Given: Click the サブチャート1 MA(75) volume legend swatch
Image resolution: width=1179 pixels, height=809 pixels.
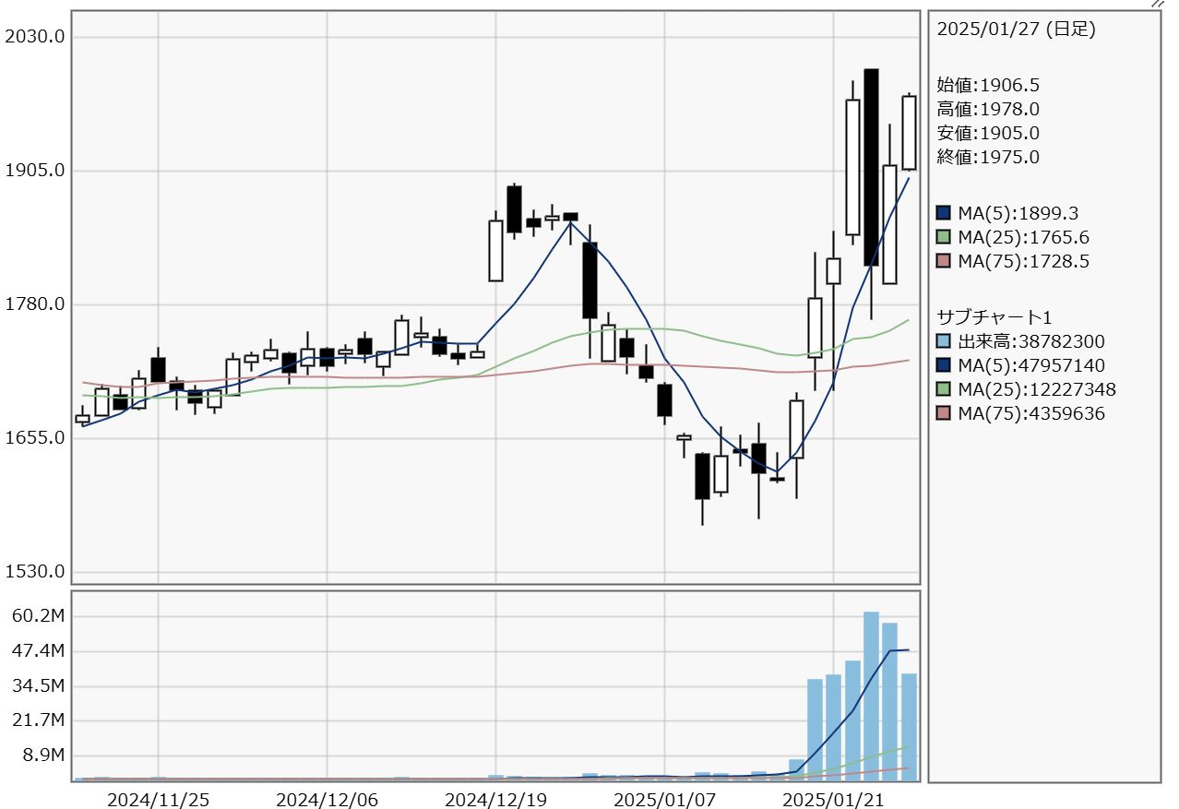Looking at the screenshot, I should point(944,414).
